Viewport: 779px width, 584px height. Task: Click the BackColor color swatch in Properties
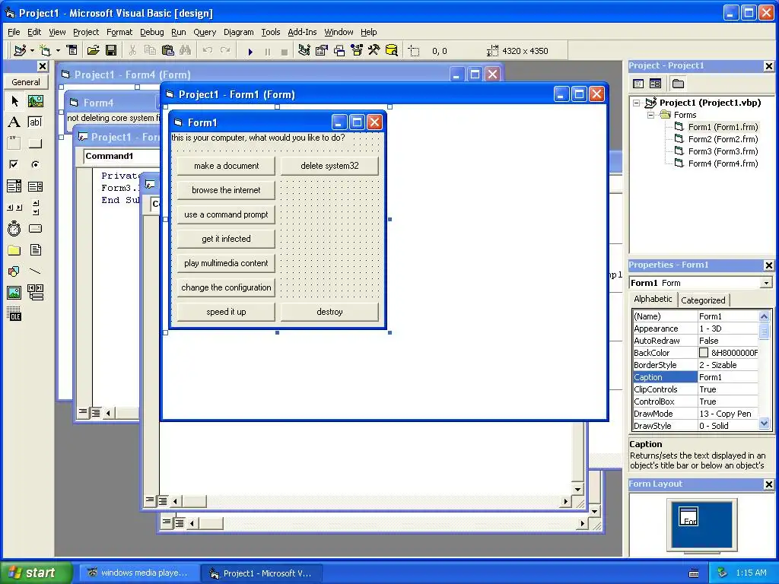click(x=704, y=353)
